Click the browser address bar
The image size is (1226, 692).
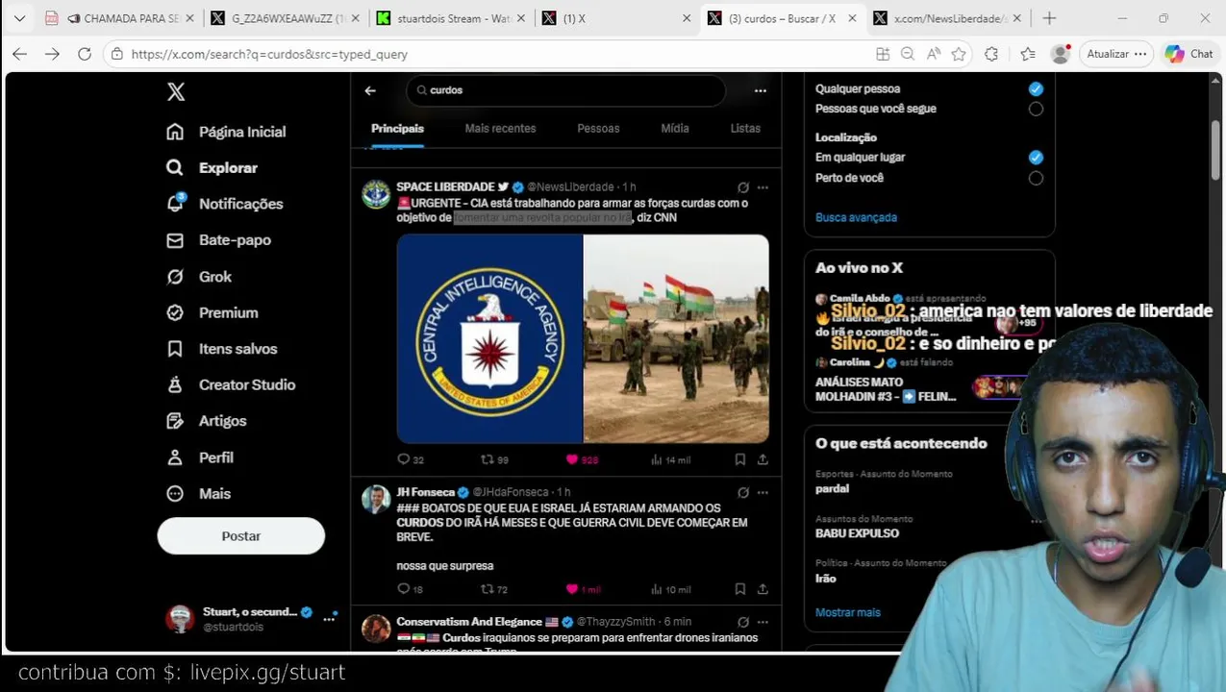pyautogui.click(x=490, y=54)
